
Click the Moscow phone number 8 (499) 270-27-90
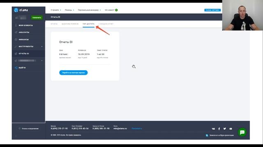coord(59,129)
